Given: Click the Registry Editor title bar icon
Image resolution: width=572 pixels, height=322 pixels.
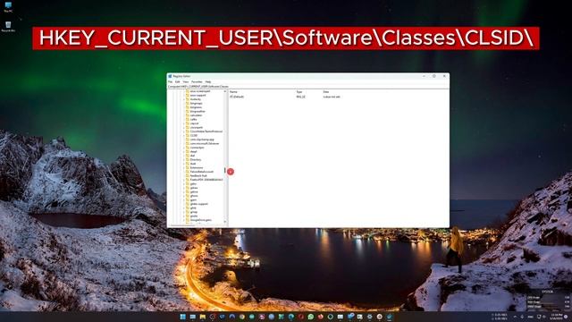Looking at the screenshot, I should click(170, 76).
